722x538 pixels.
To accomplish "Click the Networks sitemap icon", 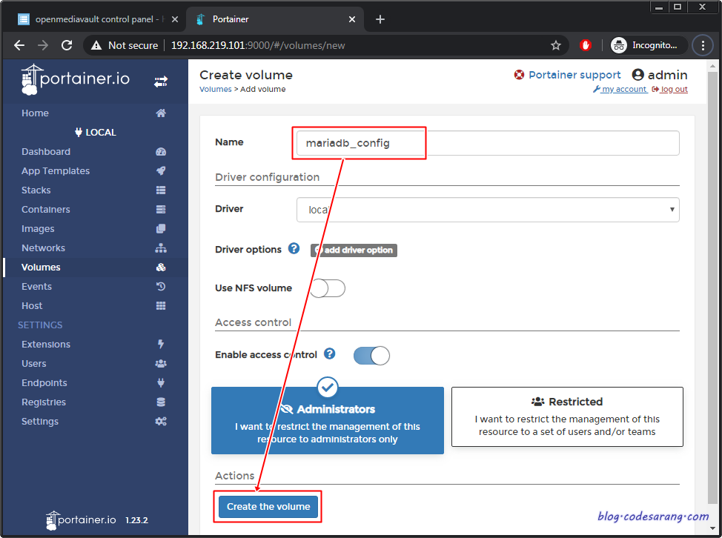I will click(x=161, y=248).
